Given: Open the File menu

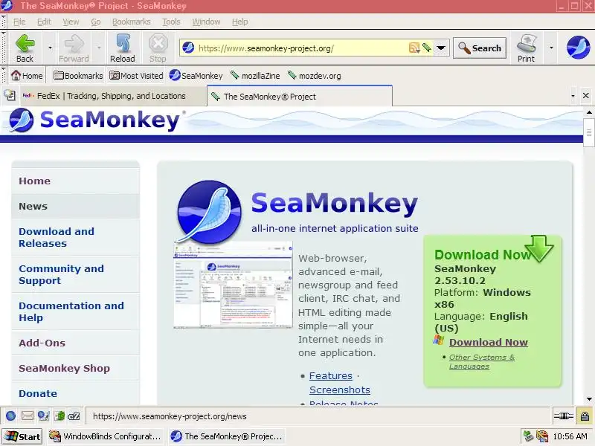Looking at the screenshot, I should (19, 22).
